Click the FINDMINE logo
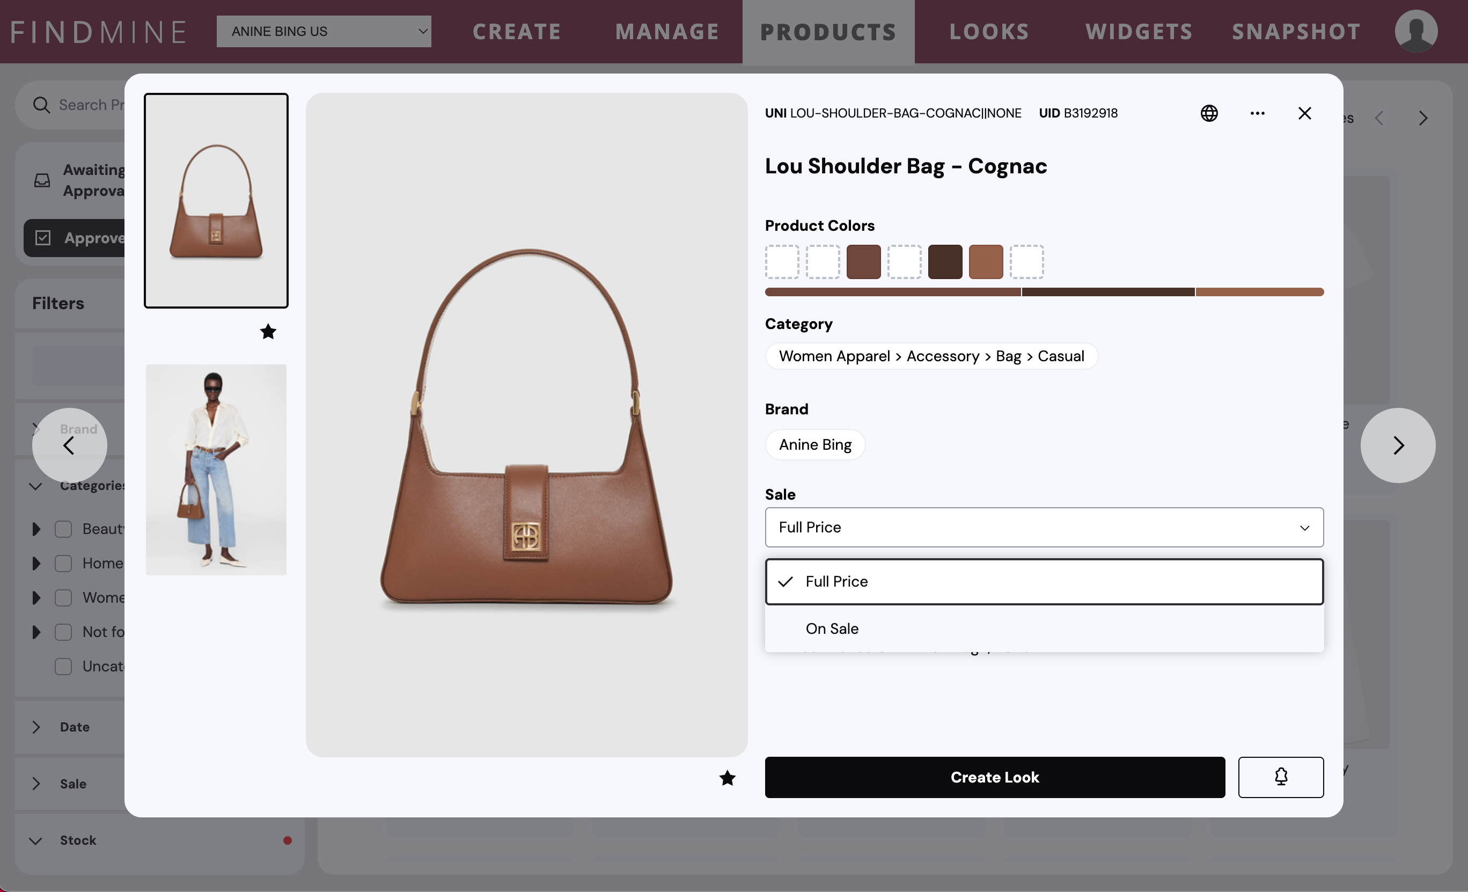 [98, 32]
